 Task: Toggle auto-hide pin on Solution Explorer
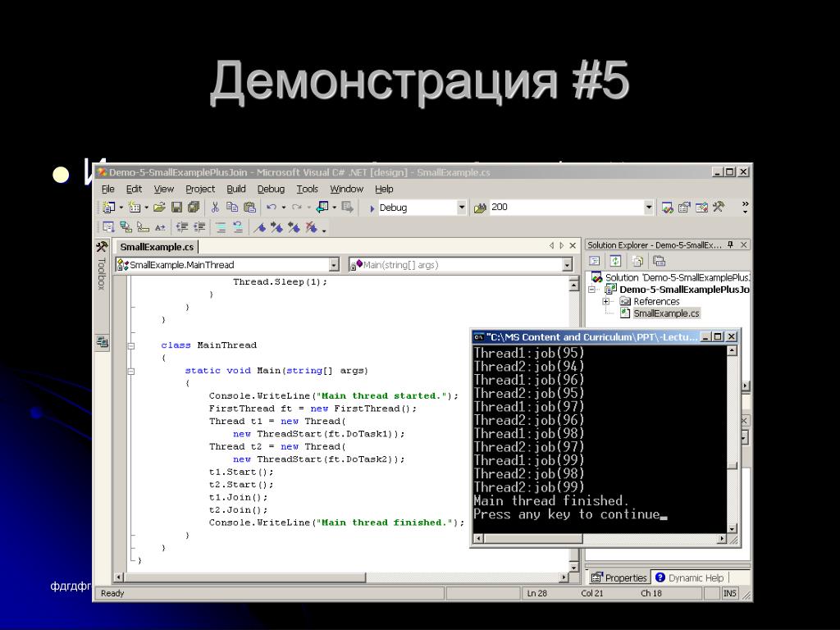[x=730, y=244]
